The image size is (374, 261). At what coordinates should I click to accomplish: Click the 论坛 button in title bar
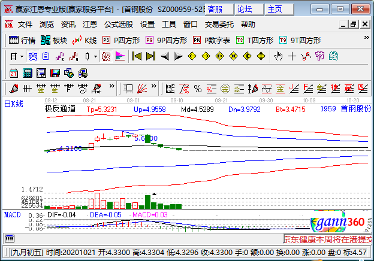[x=249, y=10]
